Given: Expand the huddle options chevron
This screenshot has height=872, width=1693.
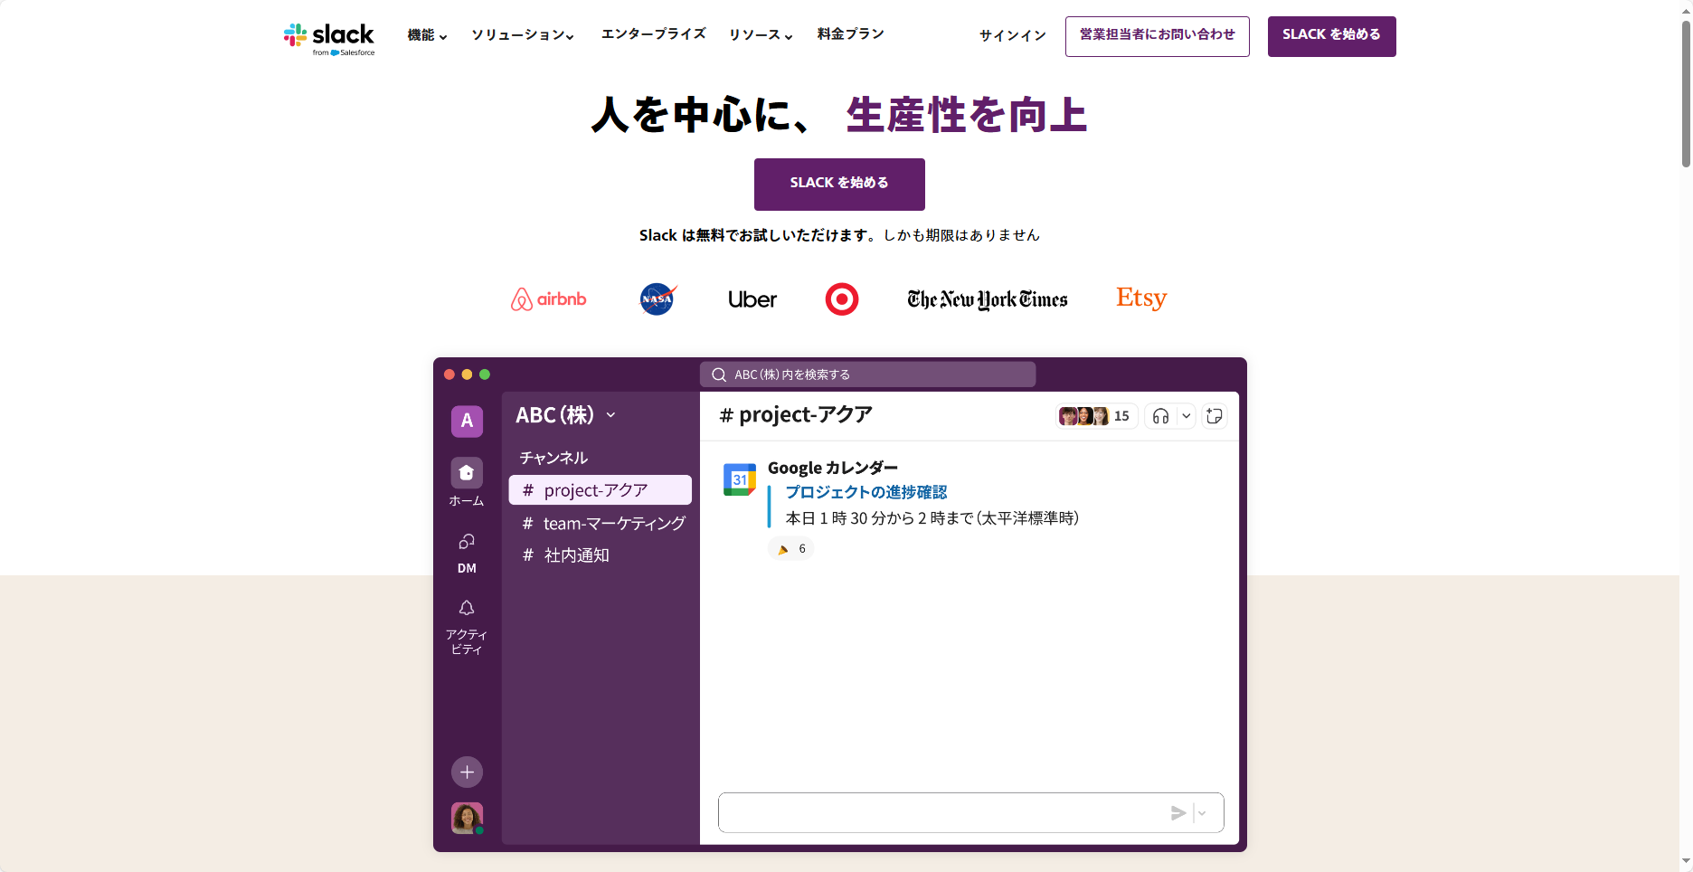Looking at the screenshot, I should 1186,416.
